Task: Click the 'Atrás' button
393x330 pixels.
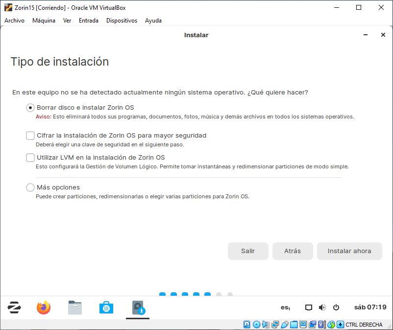Action: click(x=293, y=251)
